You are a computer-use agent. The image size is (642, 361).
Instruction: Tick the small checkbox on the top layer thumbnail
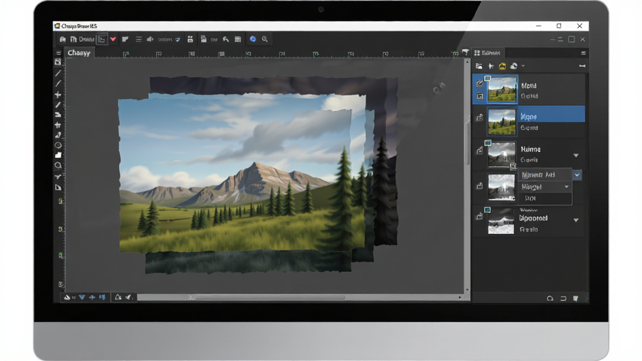click(488, 78)
